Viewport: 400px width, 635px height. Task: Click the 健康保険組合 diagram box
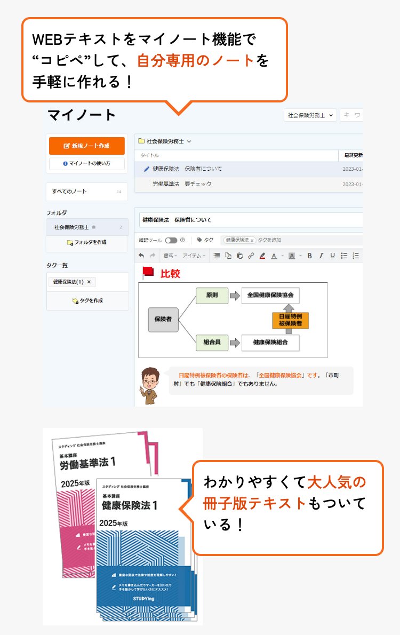point(270,342)
